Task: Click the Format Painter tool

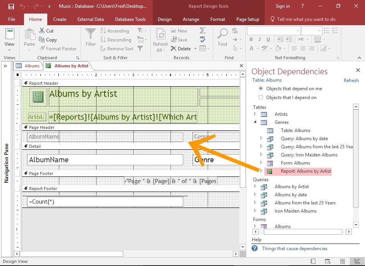Action: click(57, 49)
